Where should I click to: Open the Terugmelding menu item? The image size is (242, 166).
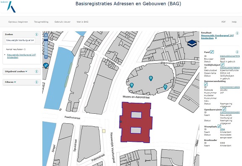point(41,22)
